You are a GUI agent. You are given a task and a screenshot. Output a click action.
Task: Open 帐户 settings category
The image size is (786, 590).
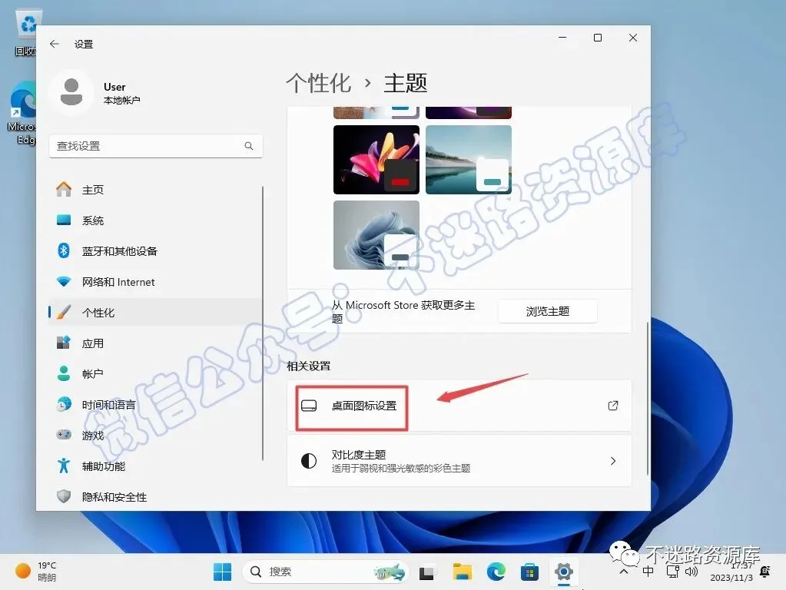(155, 373)
